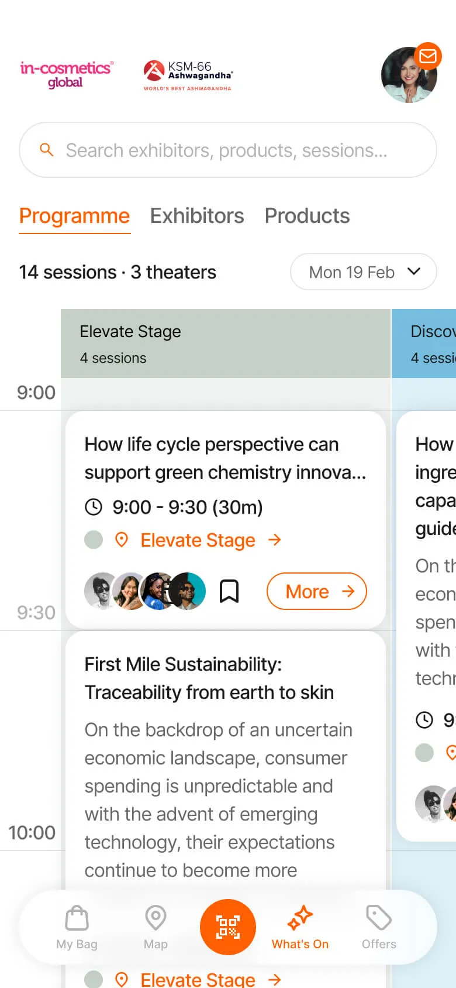
Task: Open the Map pin icon
Action: [x=156, y=918]
